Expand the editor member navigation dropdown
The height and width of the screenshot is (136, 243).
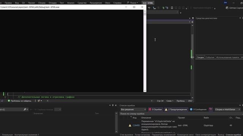[189, 22]
